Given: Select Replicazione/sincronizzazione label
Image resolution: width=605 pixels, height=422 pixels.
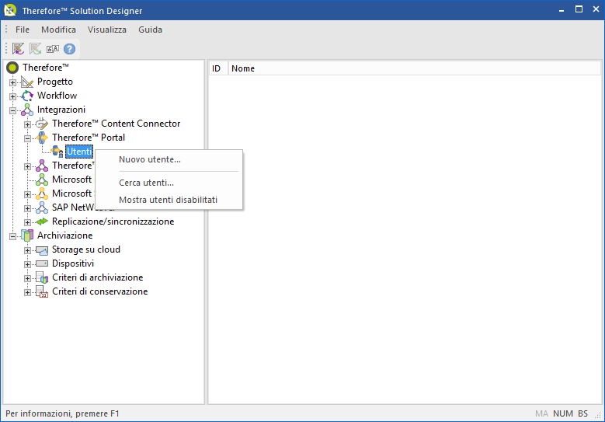Looking at the screenshot, I should pyautogui.click(x=113, y=221).
